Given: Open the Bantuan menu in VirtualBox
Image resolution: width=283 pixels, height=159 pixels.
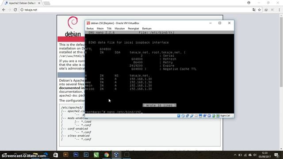Looking at the screenshot, I should click(147, 28).
